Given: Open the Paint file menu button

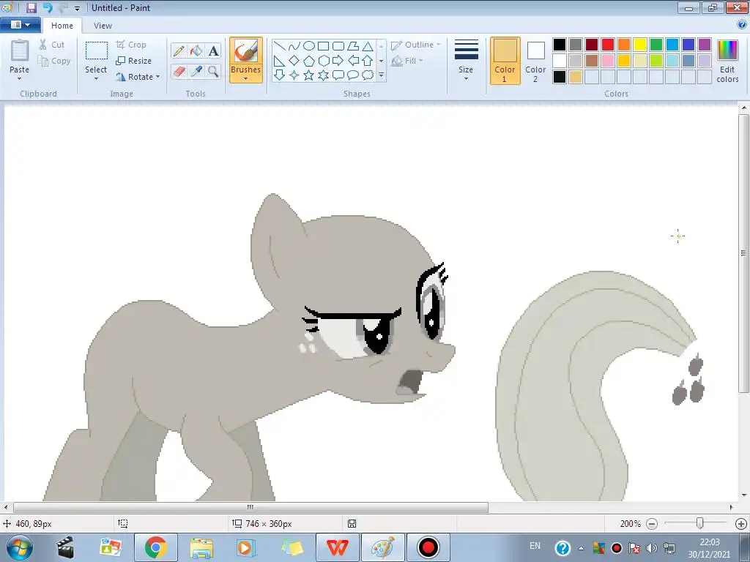Looking at the screenshot, I should click(x=20, y=24).
